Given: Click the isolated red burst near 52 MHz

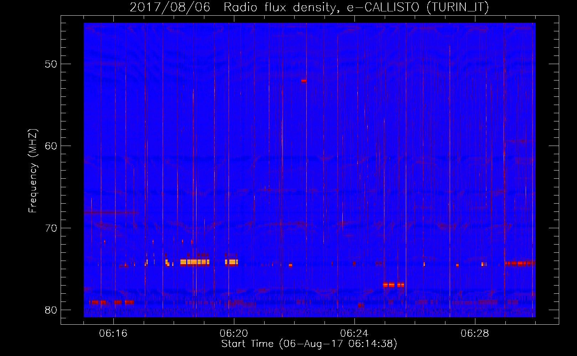Looking at the screenshot, I should pos(304,81).
